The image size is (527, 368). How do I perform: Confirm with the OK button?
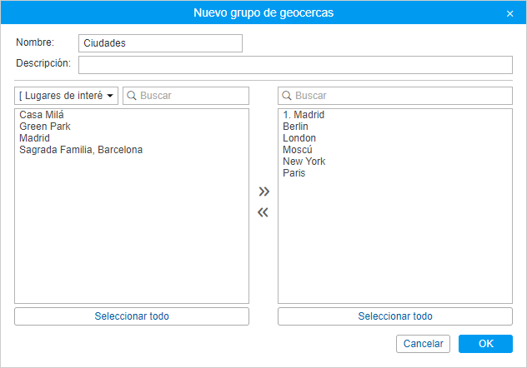pyautogui.click(x=485, y=344)
